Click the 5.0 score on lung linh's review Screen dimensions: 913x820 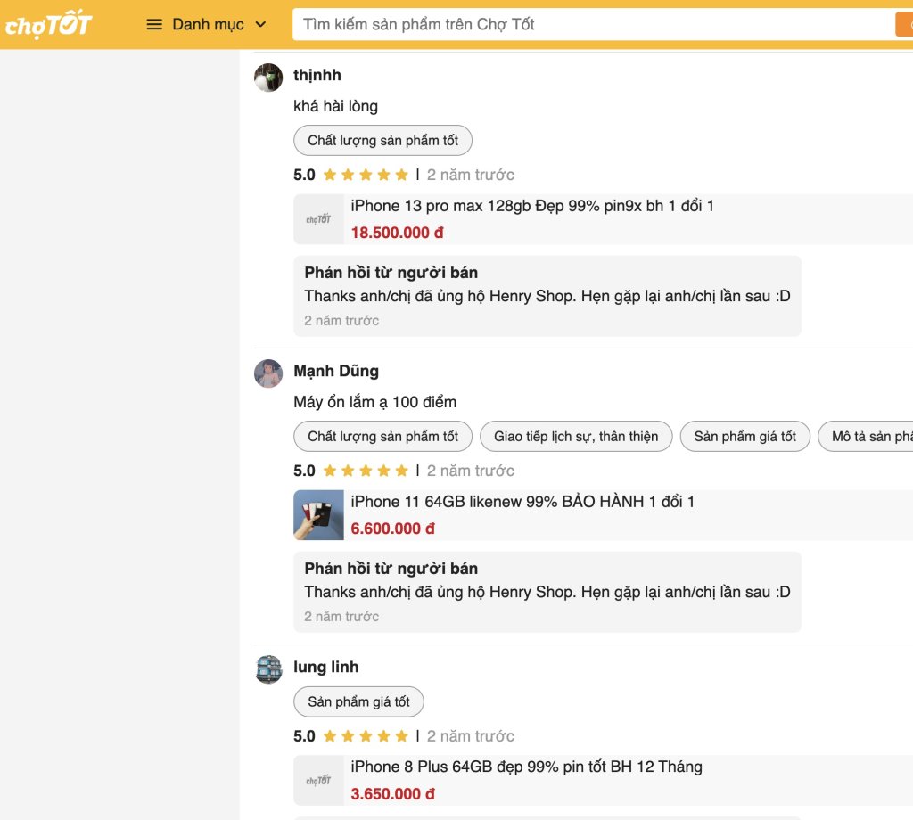[x=304, y=736]
